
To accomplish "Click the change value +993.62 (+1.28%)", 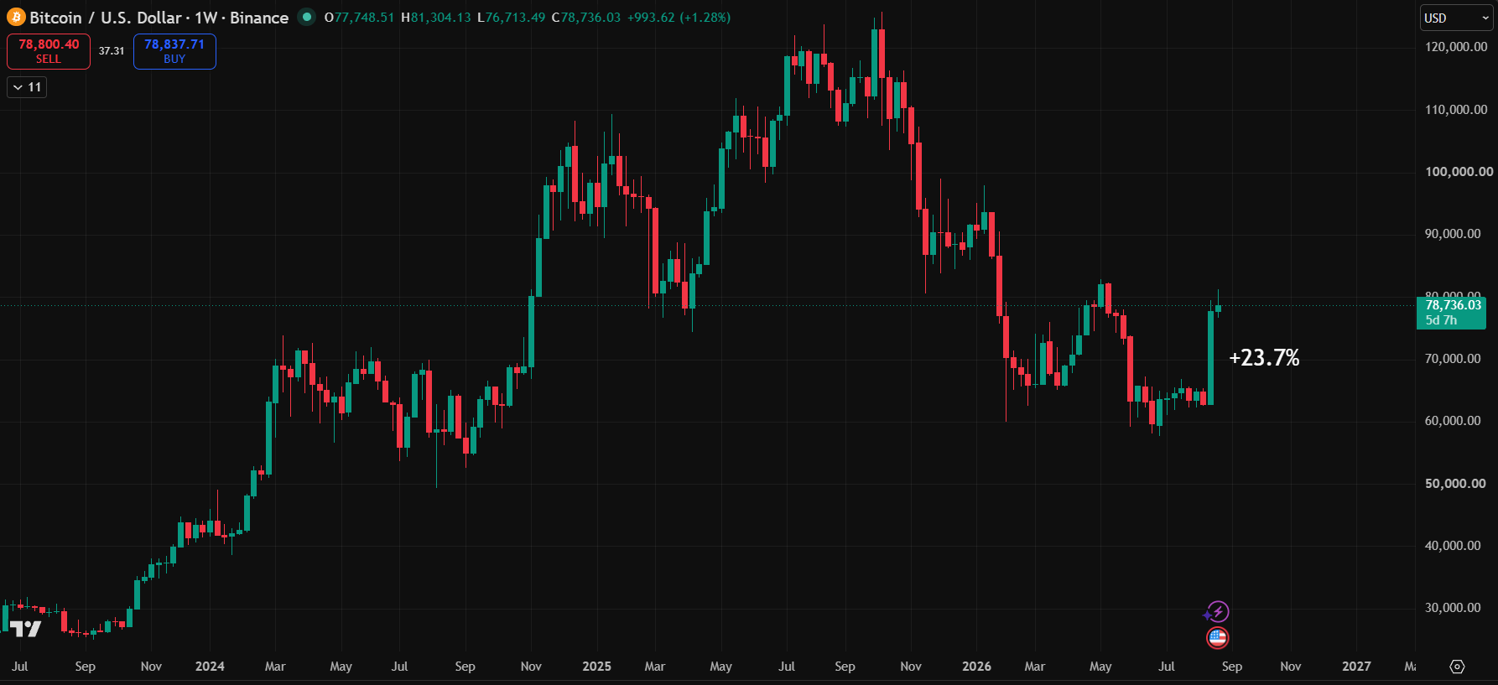I will point(679,18).
